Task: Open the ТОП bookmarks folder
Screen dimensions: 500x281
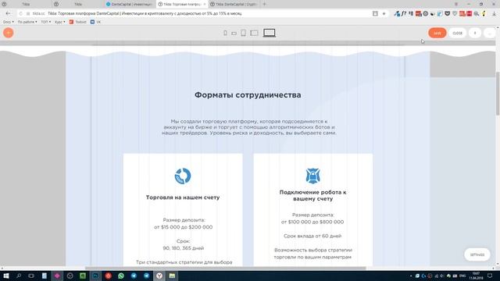Action: 45,22
